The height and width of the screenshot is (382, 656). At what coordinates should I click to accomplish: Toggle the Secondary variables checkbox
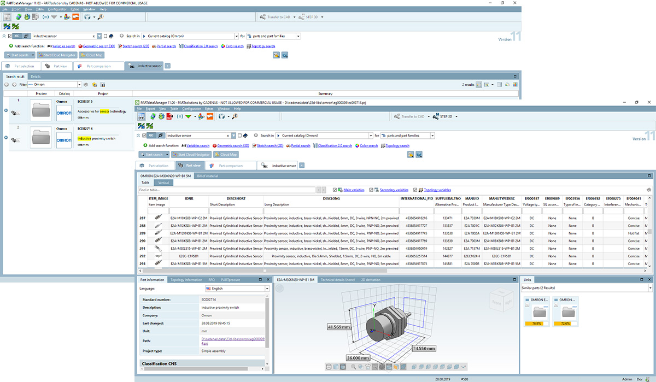[x=371, y=190]
